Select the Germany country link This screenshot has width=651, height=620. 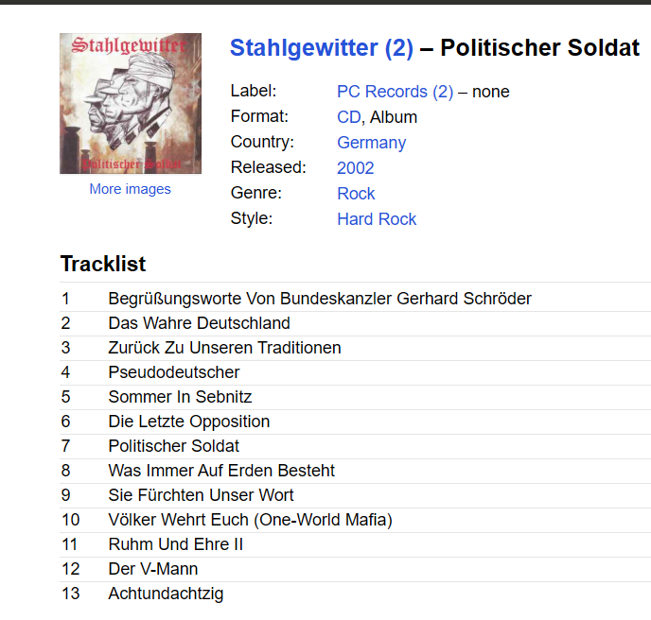point(371,143)
